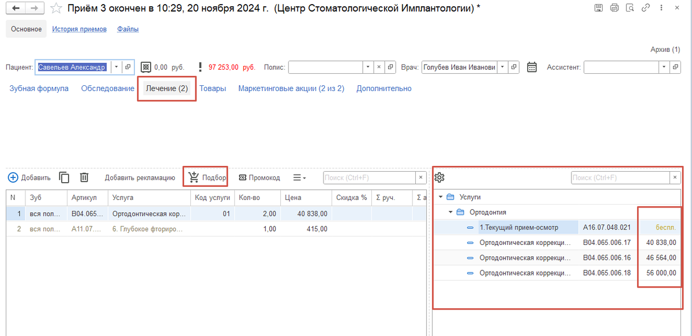The width and height of the screenshot is (692, 336).
Task: Open the patient card via the Пациент open icon
Action: [128, 67]
